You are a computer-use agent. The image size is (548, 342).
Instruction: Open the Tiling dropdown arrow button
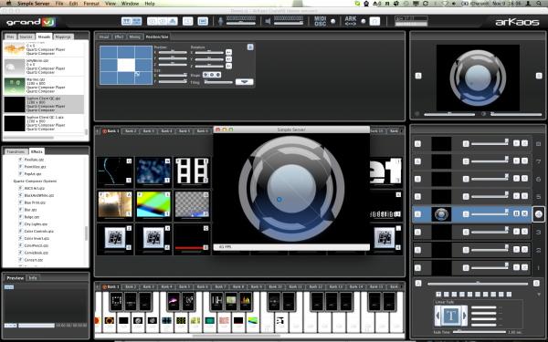coord(244,82)
